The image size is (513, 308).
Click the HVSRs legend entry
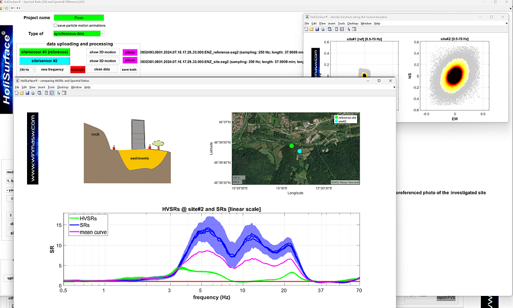click(83, 219)
